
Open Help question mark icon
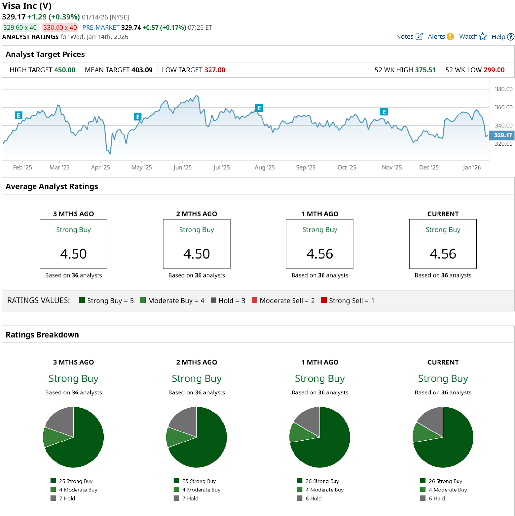510,37
